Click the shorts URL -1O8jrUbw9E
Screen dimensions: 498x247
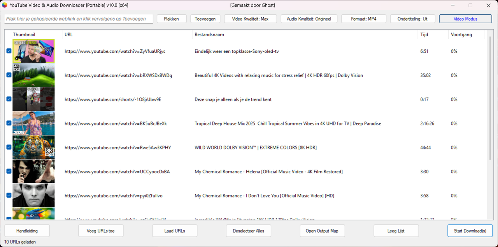tap(113, 99)
